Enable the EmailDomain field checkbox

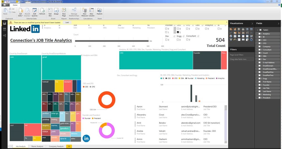point(259,66)
